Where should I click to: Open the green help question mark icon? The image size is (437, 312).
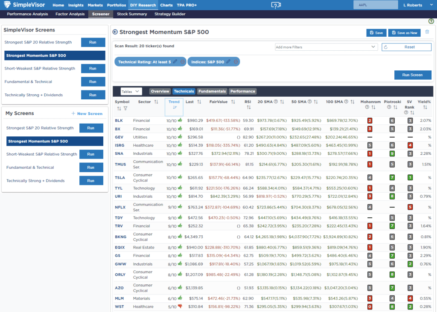coord(431,21)
